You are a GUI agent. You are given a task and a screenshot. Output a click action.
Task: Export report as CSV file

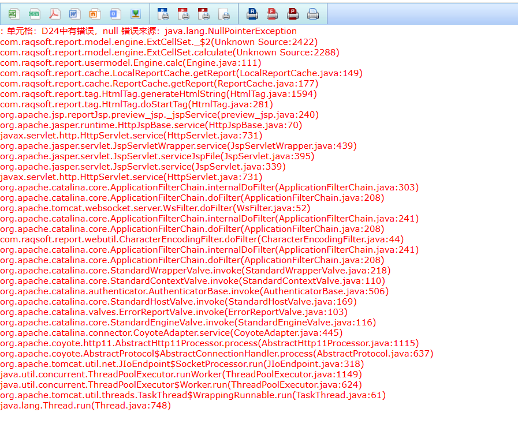34,14
